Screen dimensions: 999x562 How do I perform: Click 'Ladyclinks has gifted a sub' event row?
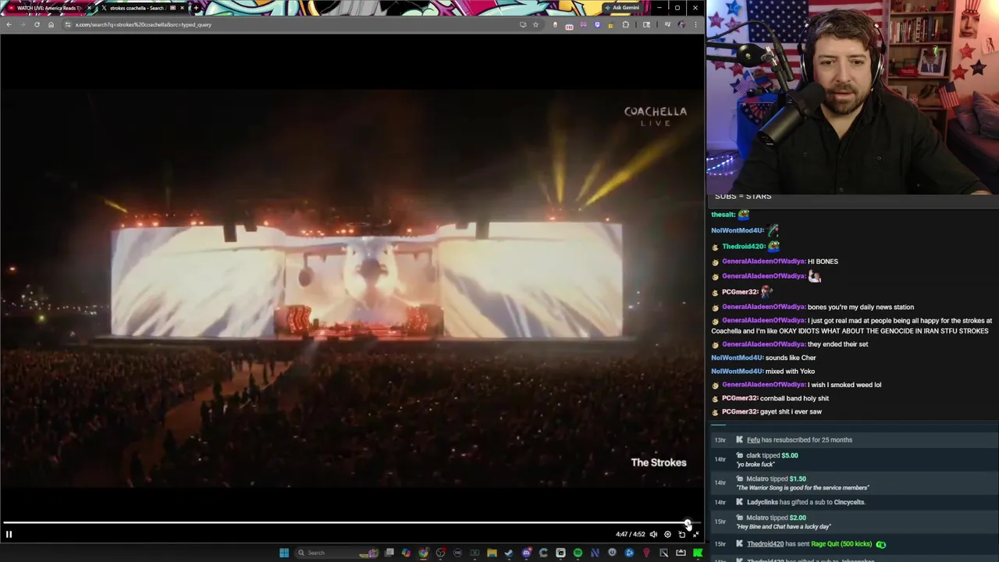tap(852, 502)
